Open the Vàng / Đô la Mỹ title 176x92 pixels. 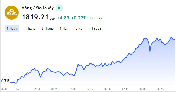click(38, 8)
